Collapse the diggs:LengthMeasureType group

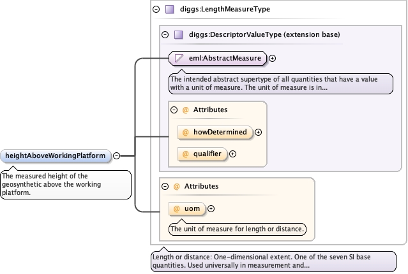(156, 10)
